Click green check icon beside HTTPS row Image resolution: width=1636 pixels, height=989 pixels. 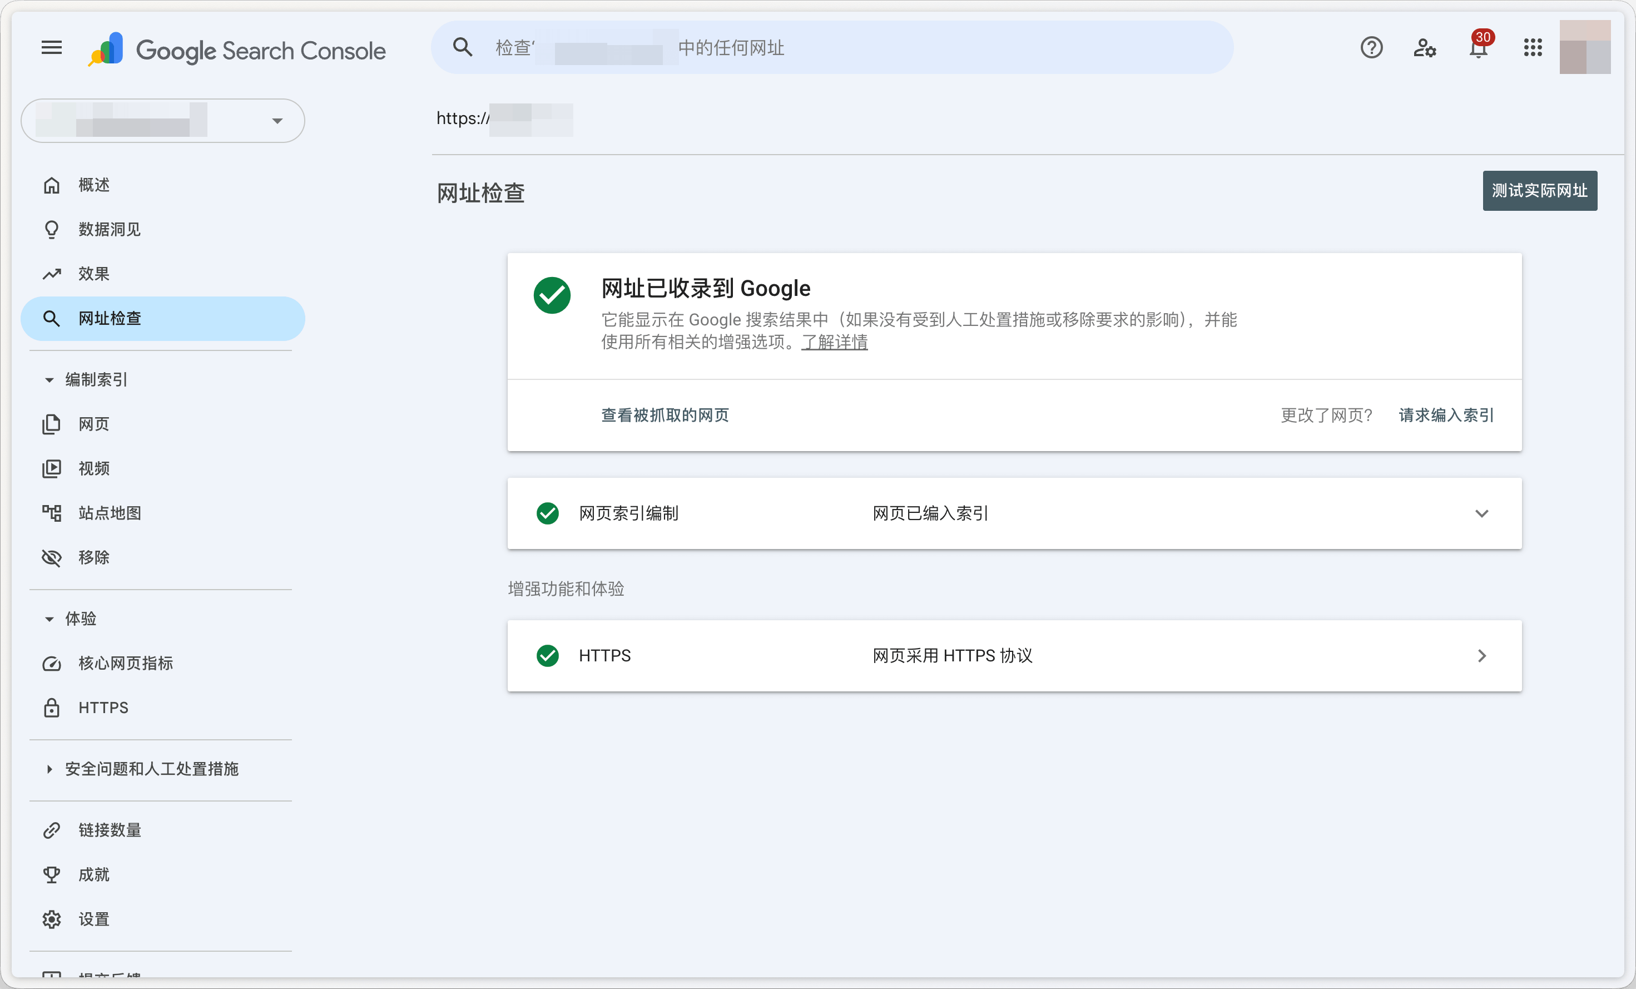pyautogui.click(x=547, y=656)
